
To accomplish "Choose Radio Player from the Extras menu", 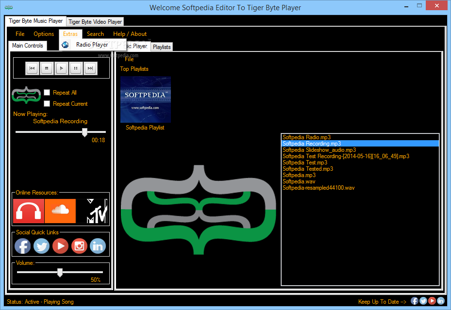I will (92, 45).
